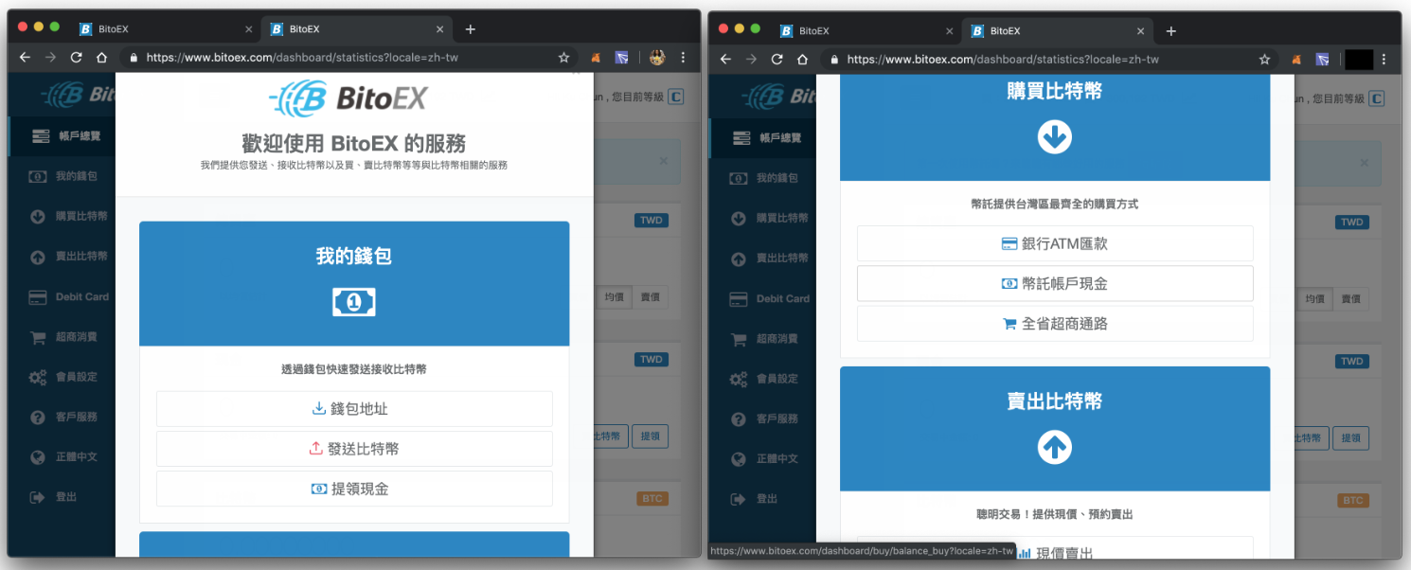Go back in the left browser window
1411x570 pixels.
point(25,58)
